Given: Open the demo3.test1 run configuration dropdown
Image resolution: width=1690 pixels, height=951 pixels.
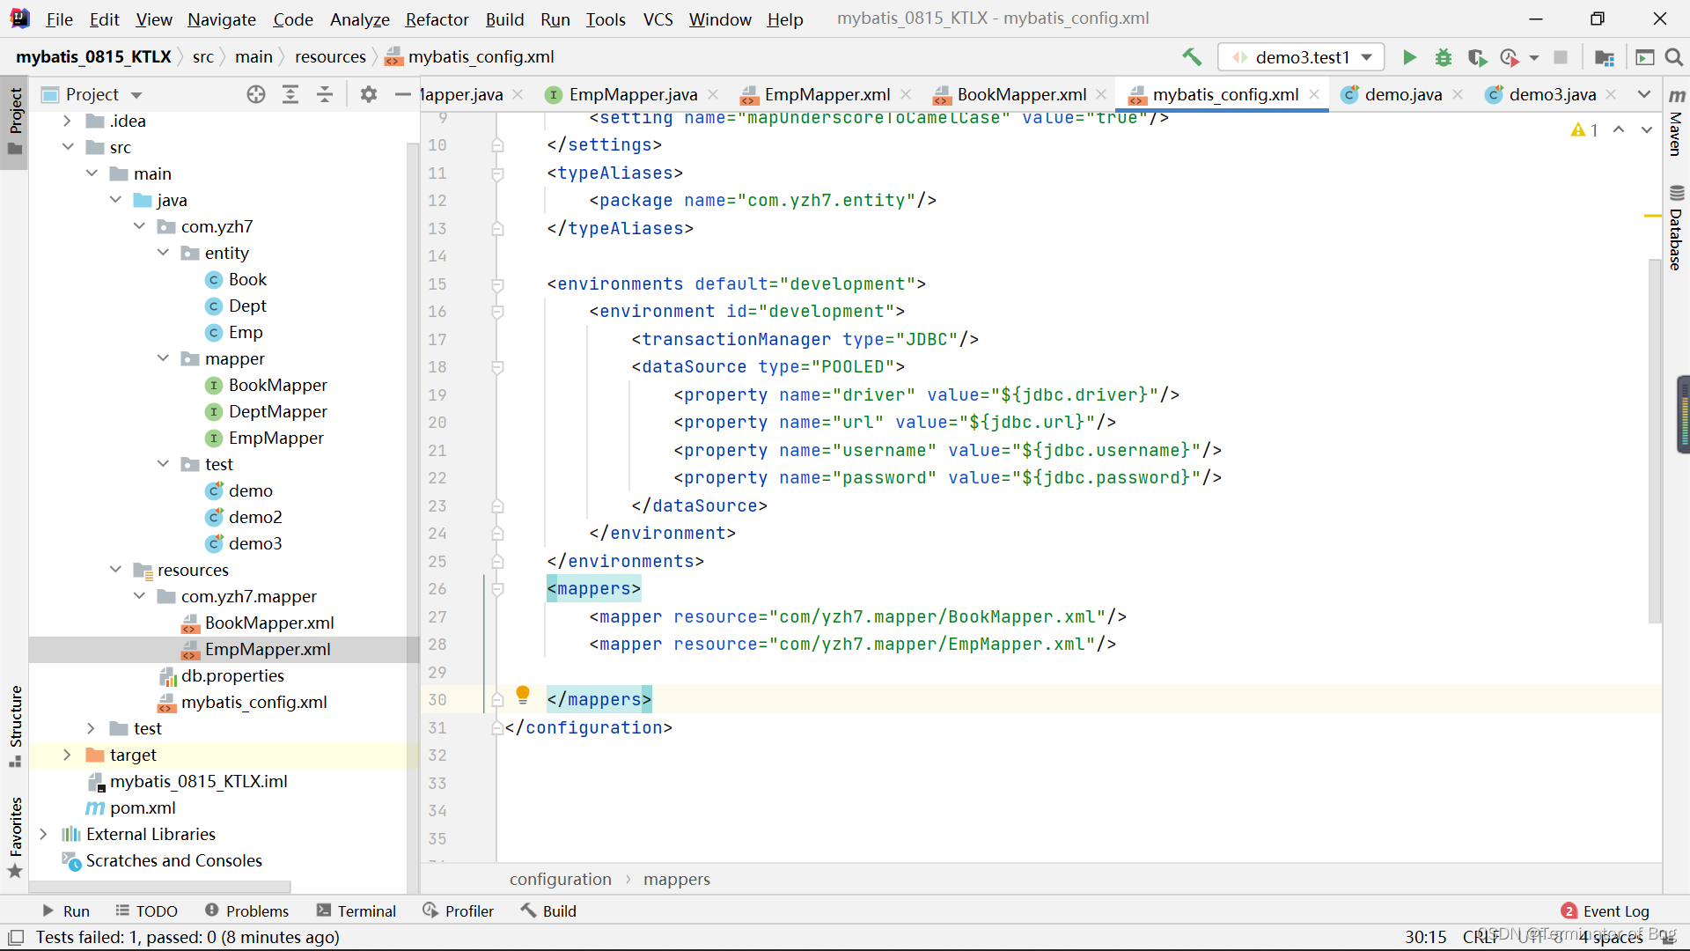Looking at the screenshot, I should tap(1301, 57).
